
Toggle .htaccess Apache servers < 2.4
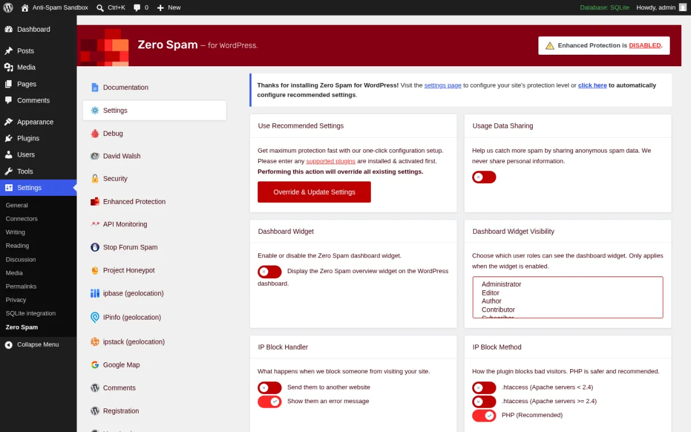(484, 388)
